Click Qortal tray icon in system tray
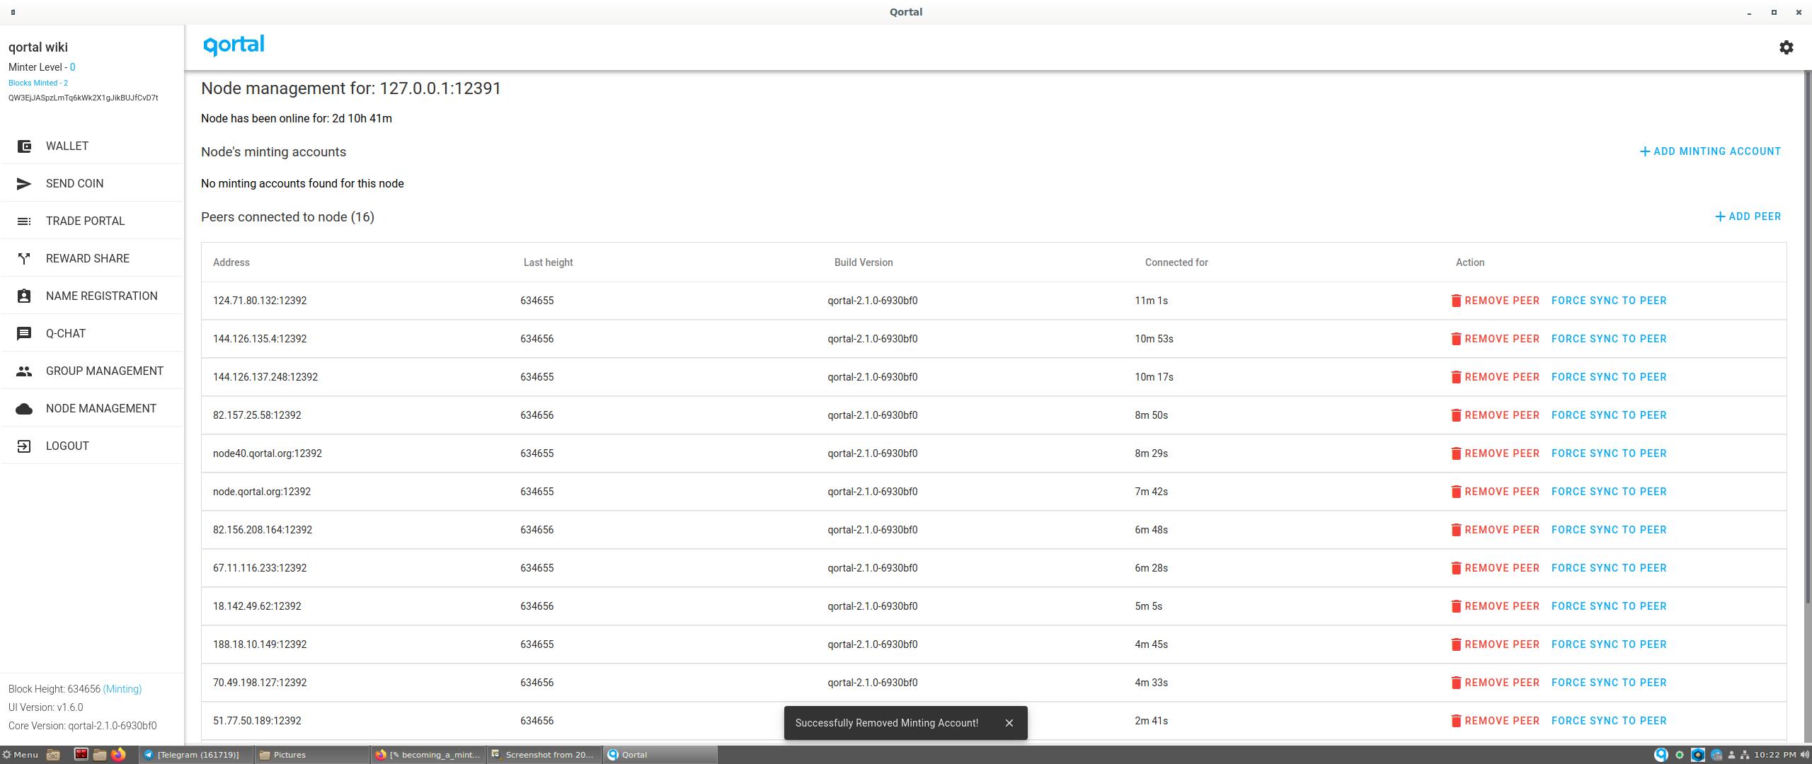Viewport: 1812px width, 764px height. tap(1661, 755)
